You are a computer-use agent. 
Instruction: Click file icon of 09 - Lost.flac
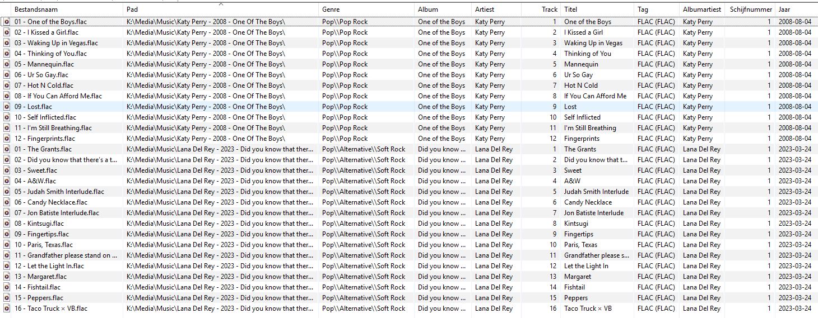click(x=7, y=107)
